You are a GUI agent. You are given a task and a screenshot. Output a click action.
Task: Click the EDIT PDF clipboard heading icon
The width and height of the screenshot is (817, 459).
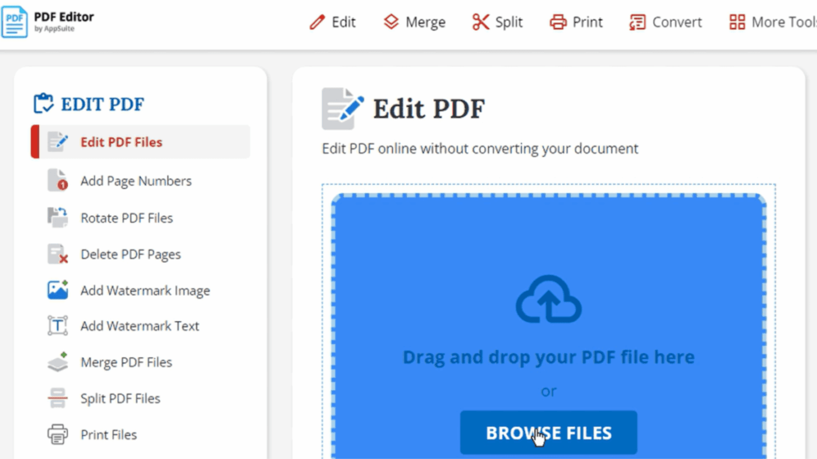(43, 103)
